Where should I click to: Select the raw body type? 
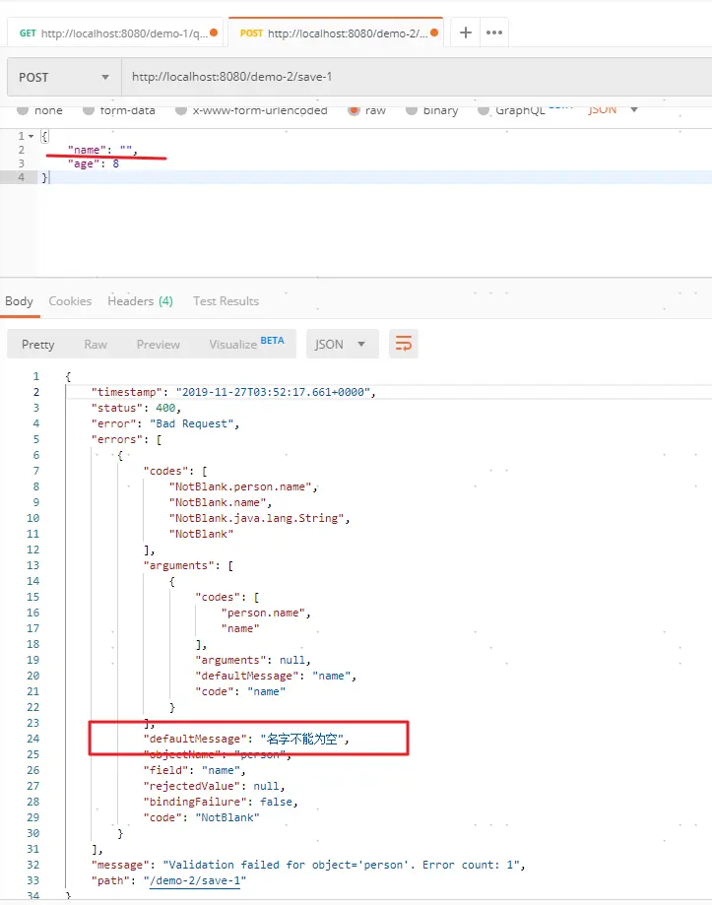coord(367,110)
